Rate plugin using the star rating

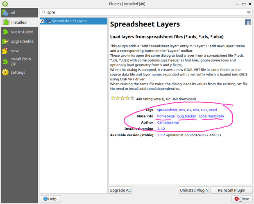coord(122,98)
